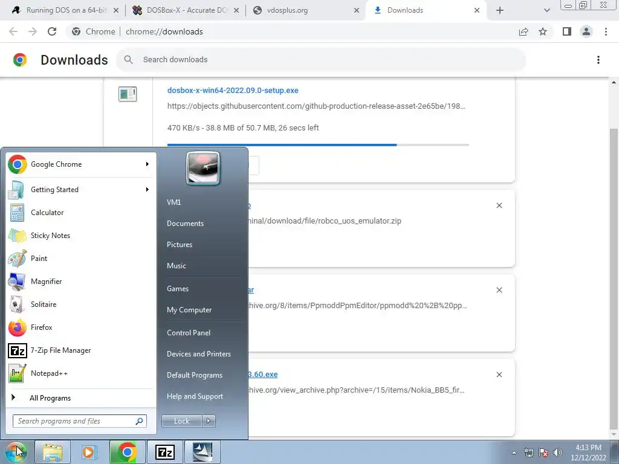Launch Paint from Start menu
The image size is (619, 464).
[x=81, y=259]
